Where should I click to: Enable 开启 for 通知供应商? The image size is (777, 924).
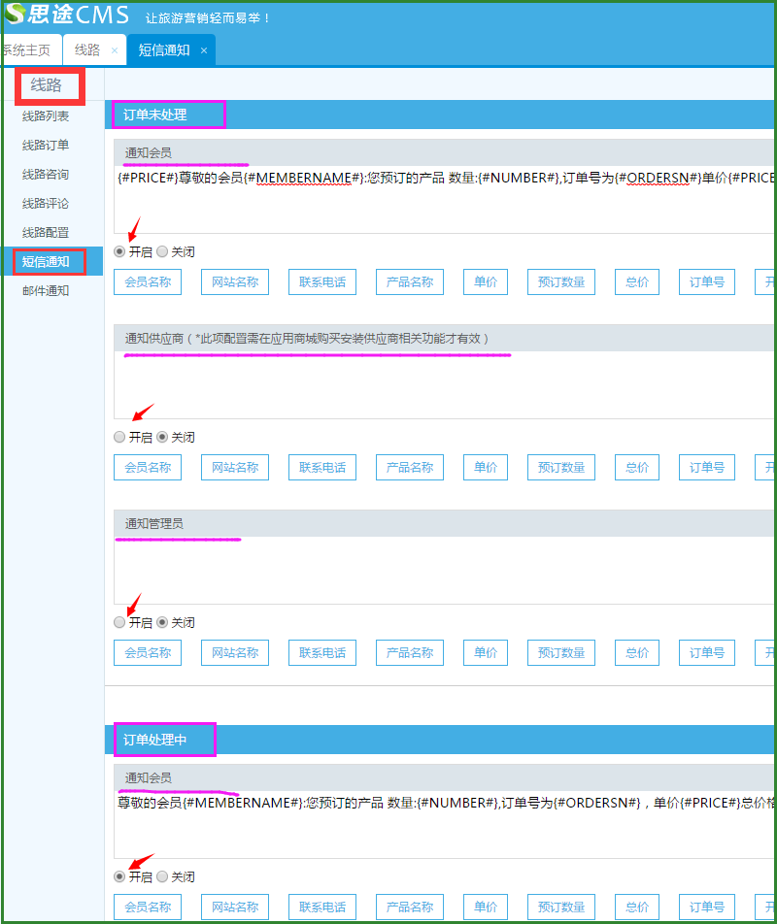pos(119,438)
